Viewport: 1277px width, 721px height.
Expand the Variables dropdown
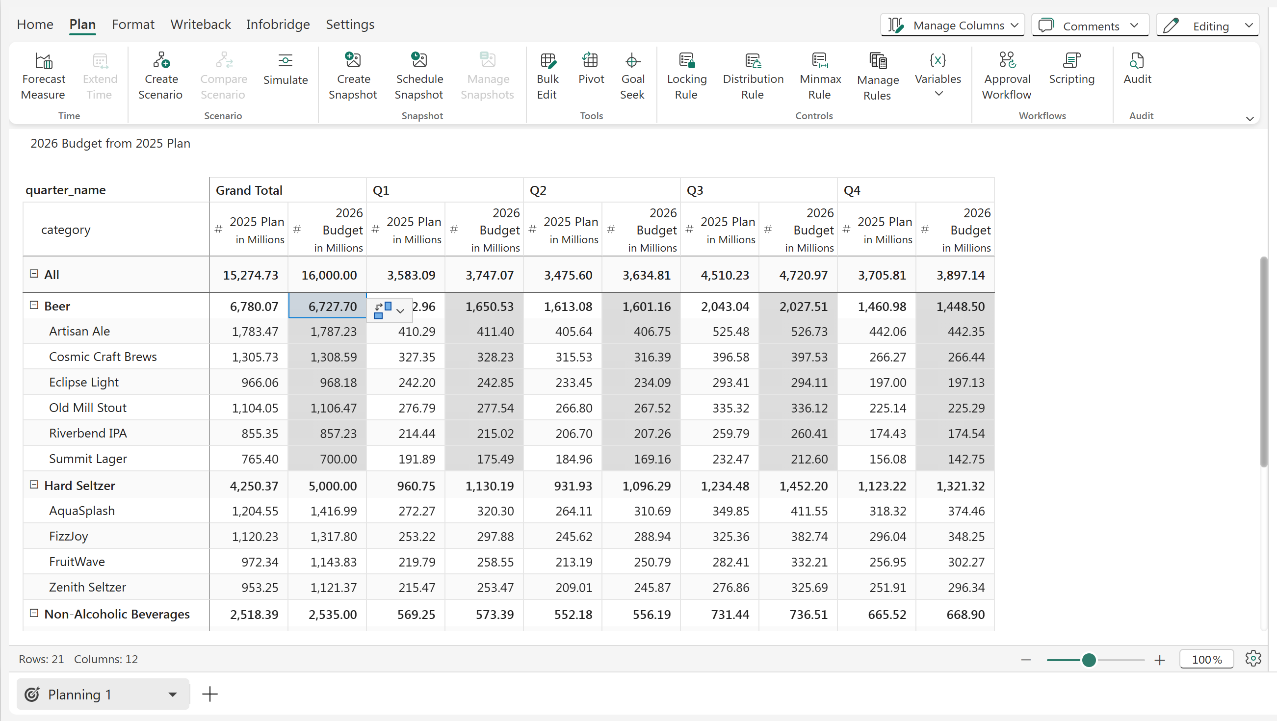point(938,94)
